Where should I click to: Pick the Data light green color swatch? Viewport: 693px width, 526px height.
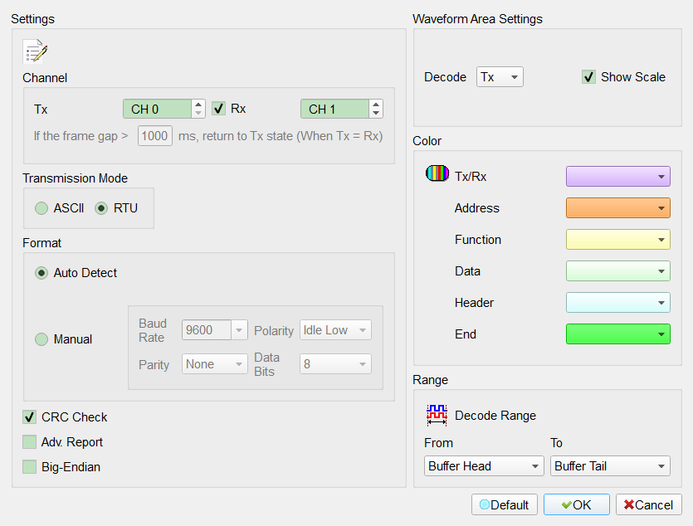(x=618, y=271)
